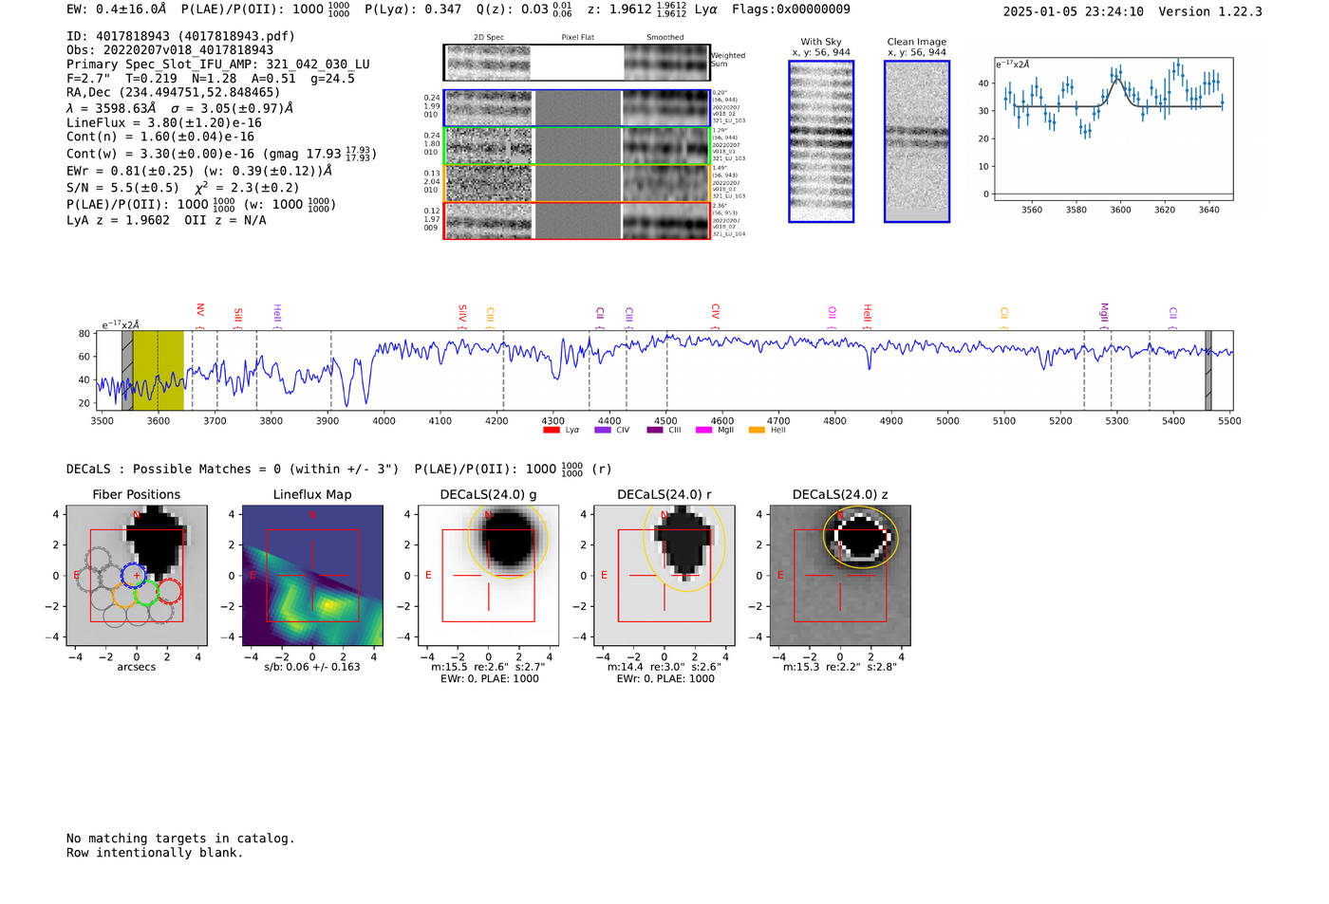Click the red Lyα legend swatch
The height and width of the screenshot is (904, 1329).
click(x=551, y=431)
